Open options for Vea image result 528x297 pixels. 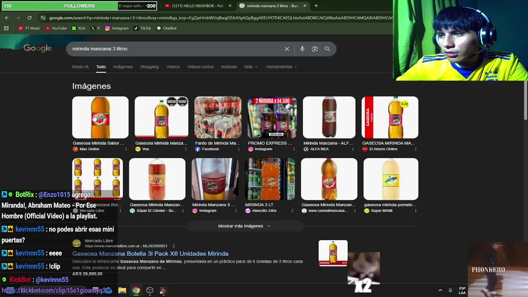[x=186, y=149]
